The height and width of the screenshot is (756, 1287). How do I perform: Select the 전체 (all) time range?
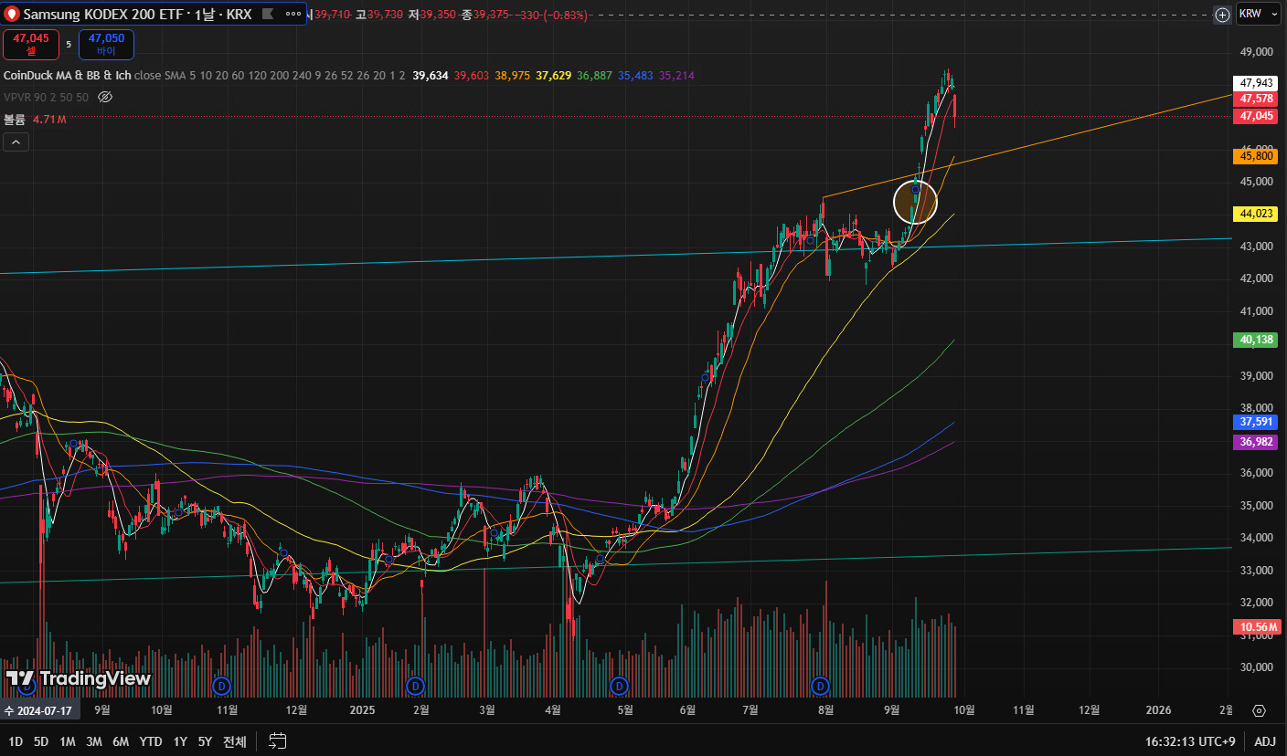[x=235, y=741]
